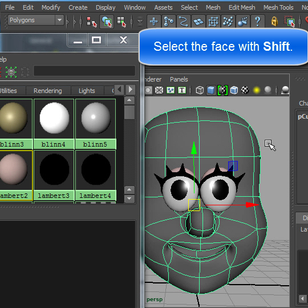Open the File menu
This screenshot has width=308, height=308.
click(10, 7)
